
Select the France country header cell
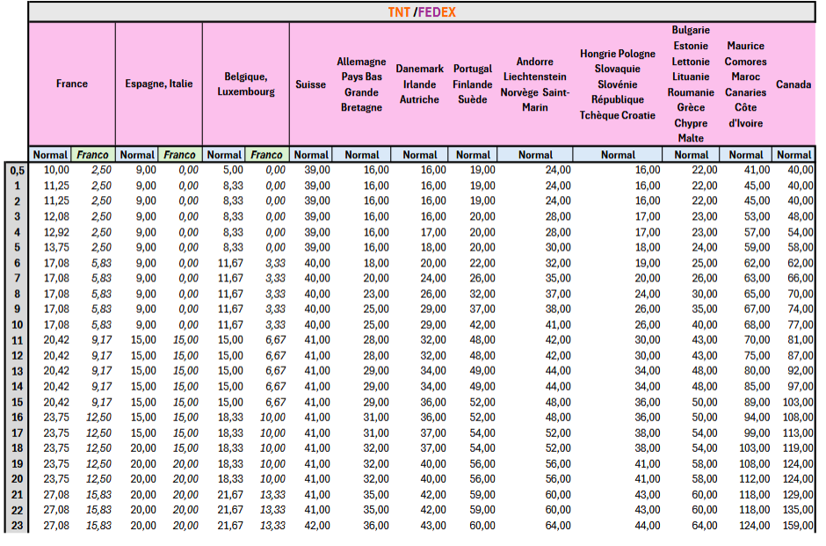click(x=72, y=84)
